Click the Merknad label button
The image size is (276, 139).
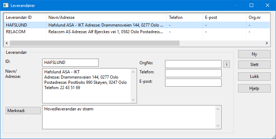[23, 111]
